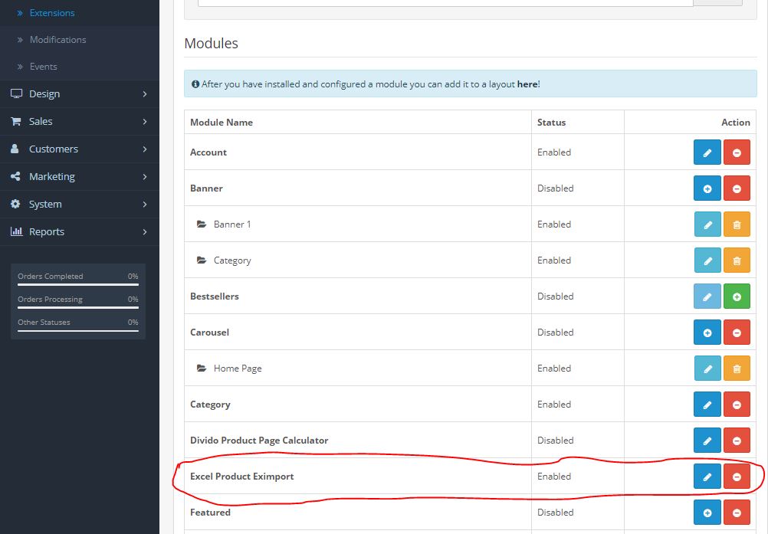Add a new Banner module instance
The height and width of the screenshot is (534, 768).
coord(707,188)
